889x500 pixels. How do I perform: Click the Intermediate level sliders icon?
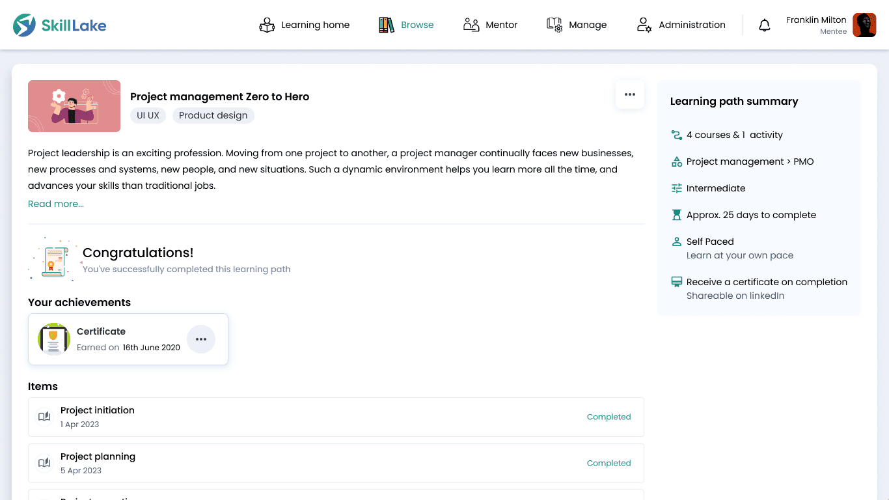click(x=677, y=188)
